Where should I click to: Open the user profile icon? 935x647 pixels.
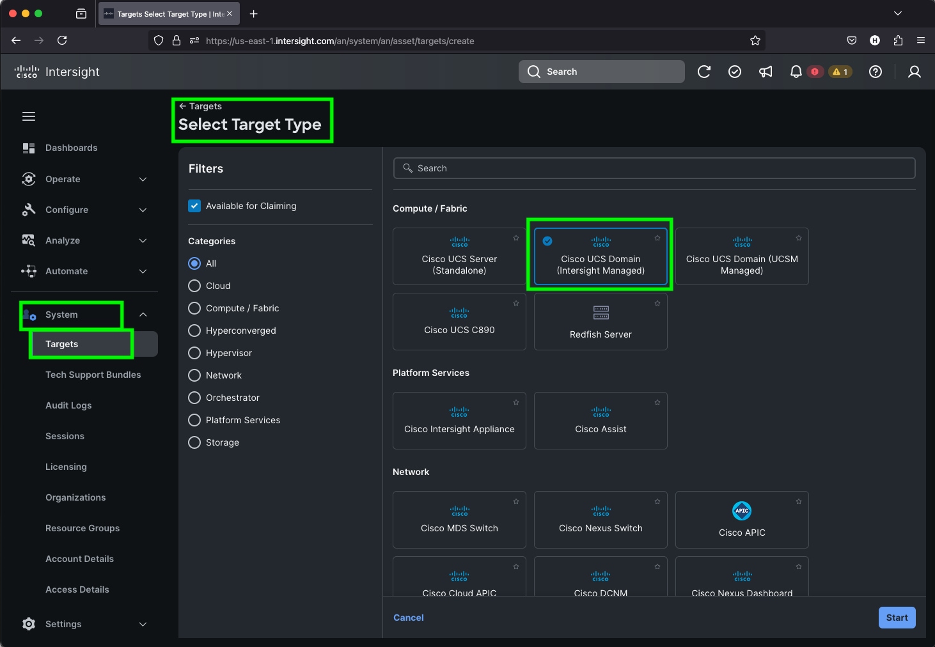[x=914, y=72]
